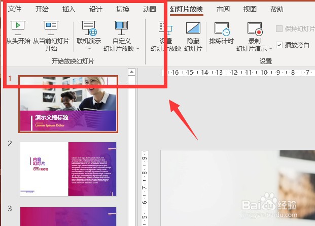Switch to the 视图 tab
This screenshot has height=226, width=315.
coord(250,9)
